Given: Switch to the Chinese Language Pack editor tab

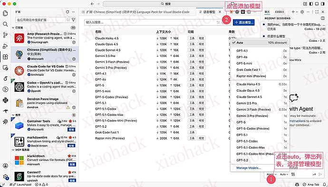Looking at the screenshot, I should (x=137, y=12).
